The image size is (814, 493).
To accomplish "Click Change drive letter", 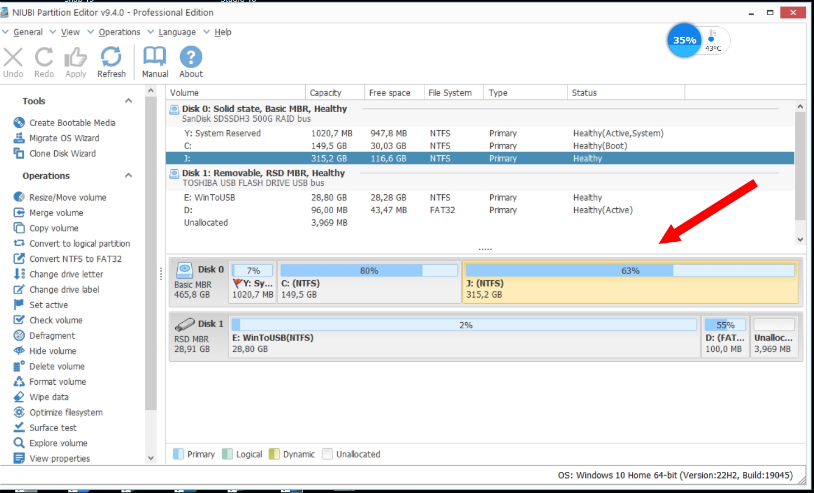I will click(66, 274).
